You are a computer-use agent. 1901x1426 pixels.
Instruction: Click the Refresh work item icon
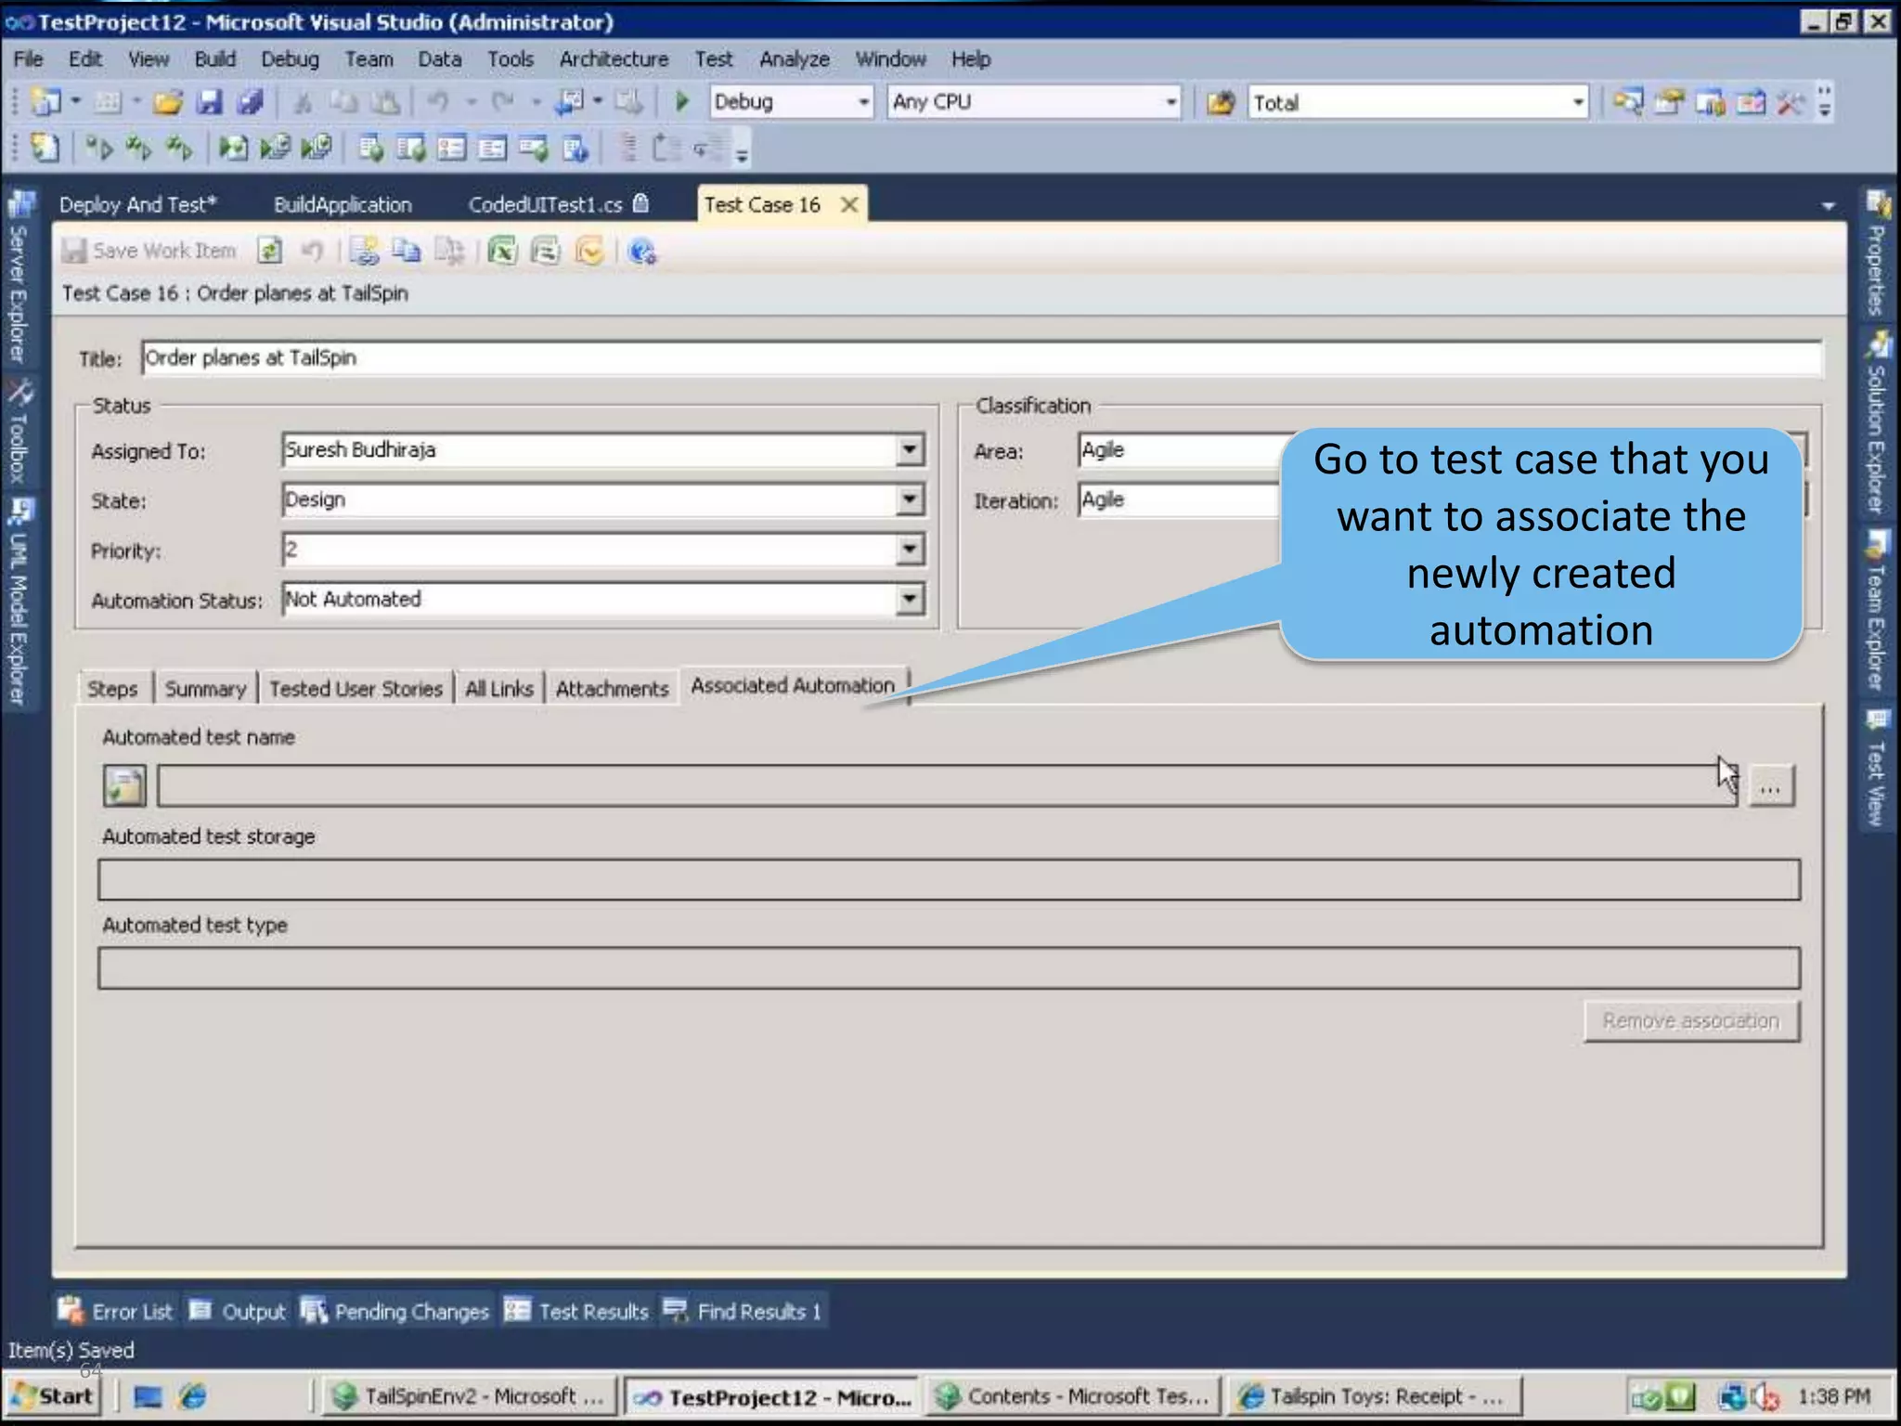click(270, 251)
